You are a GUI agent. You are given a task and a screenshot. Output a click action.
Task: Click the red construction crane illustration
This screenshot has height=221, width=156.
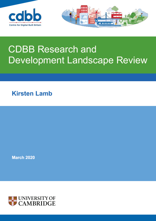(x=95, y=14)
